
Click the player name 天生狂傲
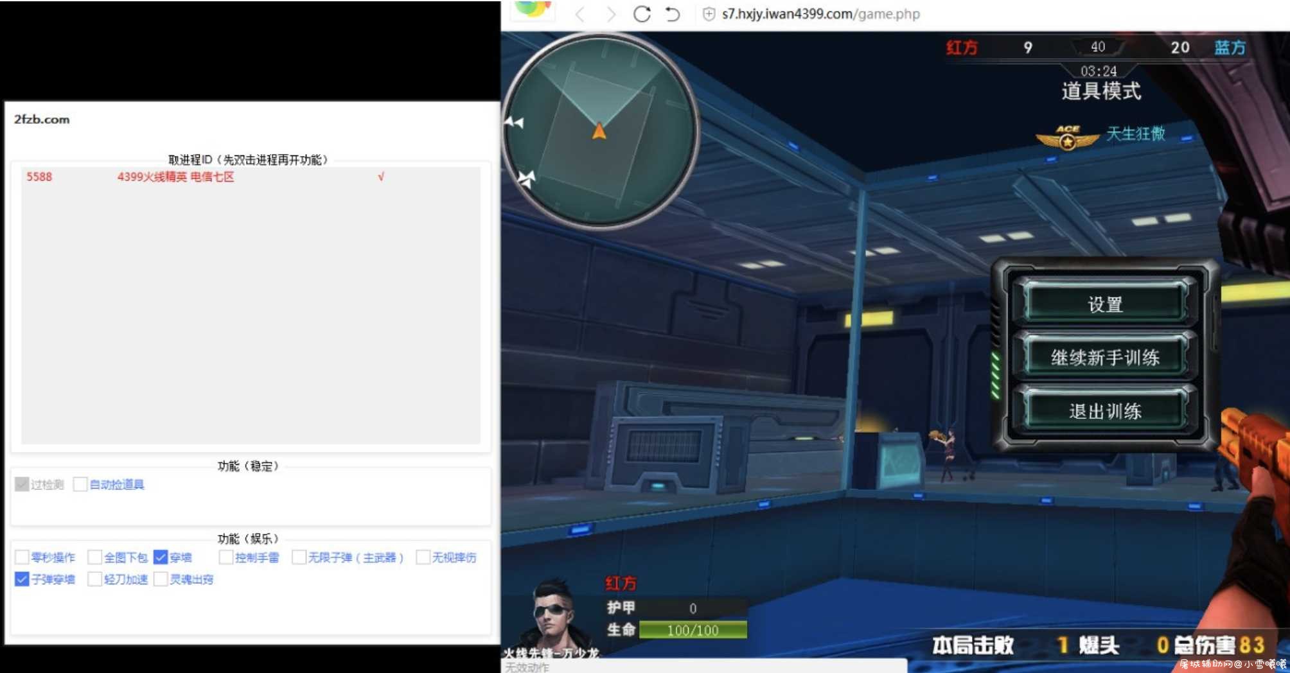click(1136, 134)
